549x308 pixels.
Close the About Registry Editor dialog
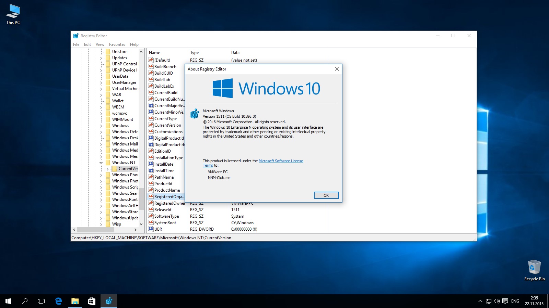(x=337, y=69)
